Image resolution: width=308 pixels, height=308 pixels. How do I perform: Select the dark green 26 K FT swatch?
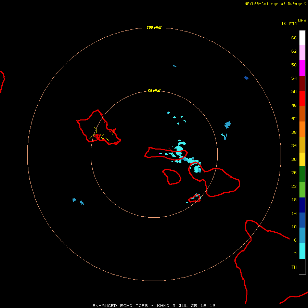(302, 174)
